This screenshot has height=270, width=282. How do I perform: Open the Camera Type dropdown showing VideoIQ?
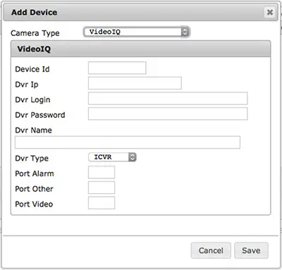(x=137, y=32)
